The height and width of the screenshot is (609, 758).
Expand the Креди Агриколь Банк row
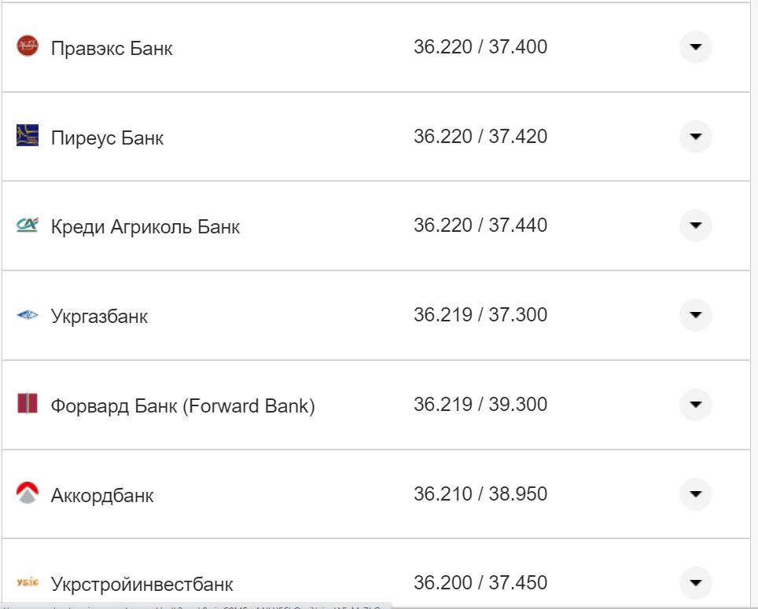[695, 226]
